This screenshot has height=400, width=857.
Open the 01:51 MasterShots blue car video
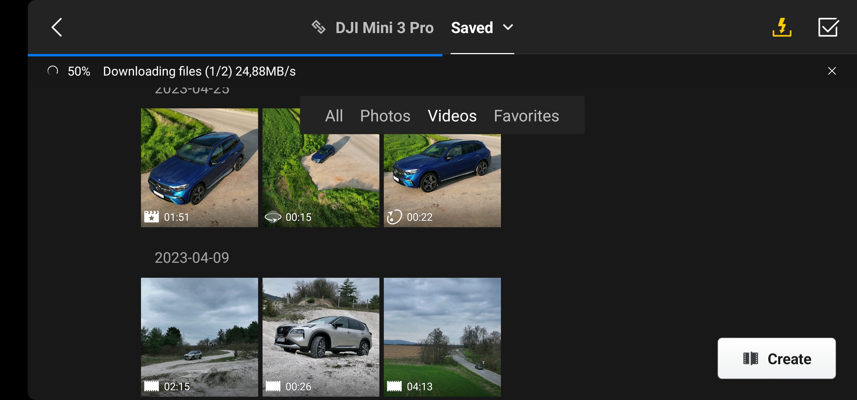[x=199, y=167]
